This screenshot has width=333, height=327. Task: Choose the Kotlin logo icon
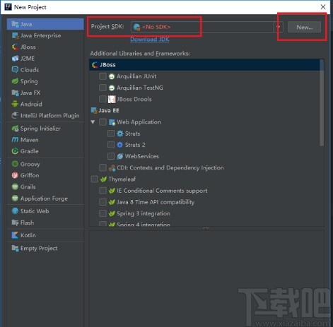(15, 235)
